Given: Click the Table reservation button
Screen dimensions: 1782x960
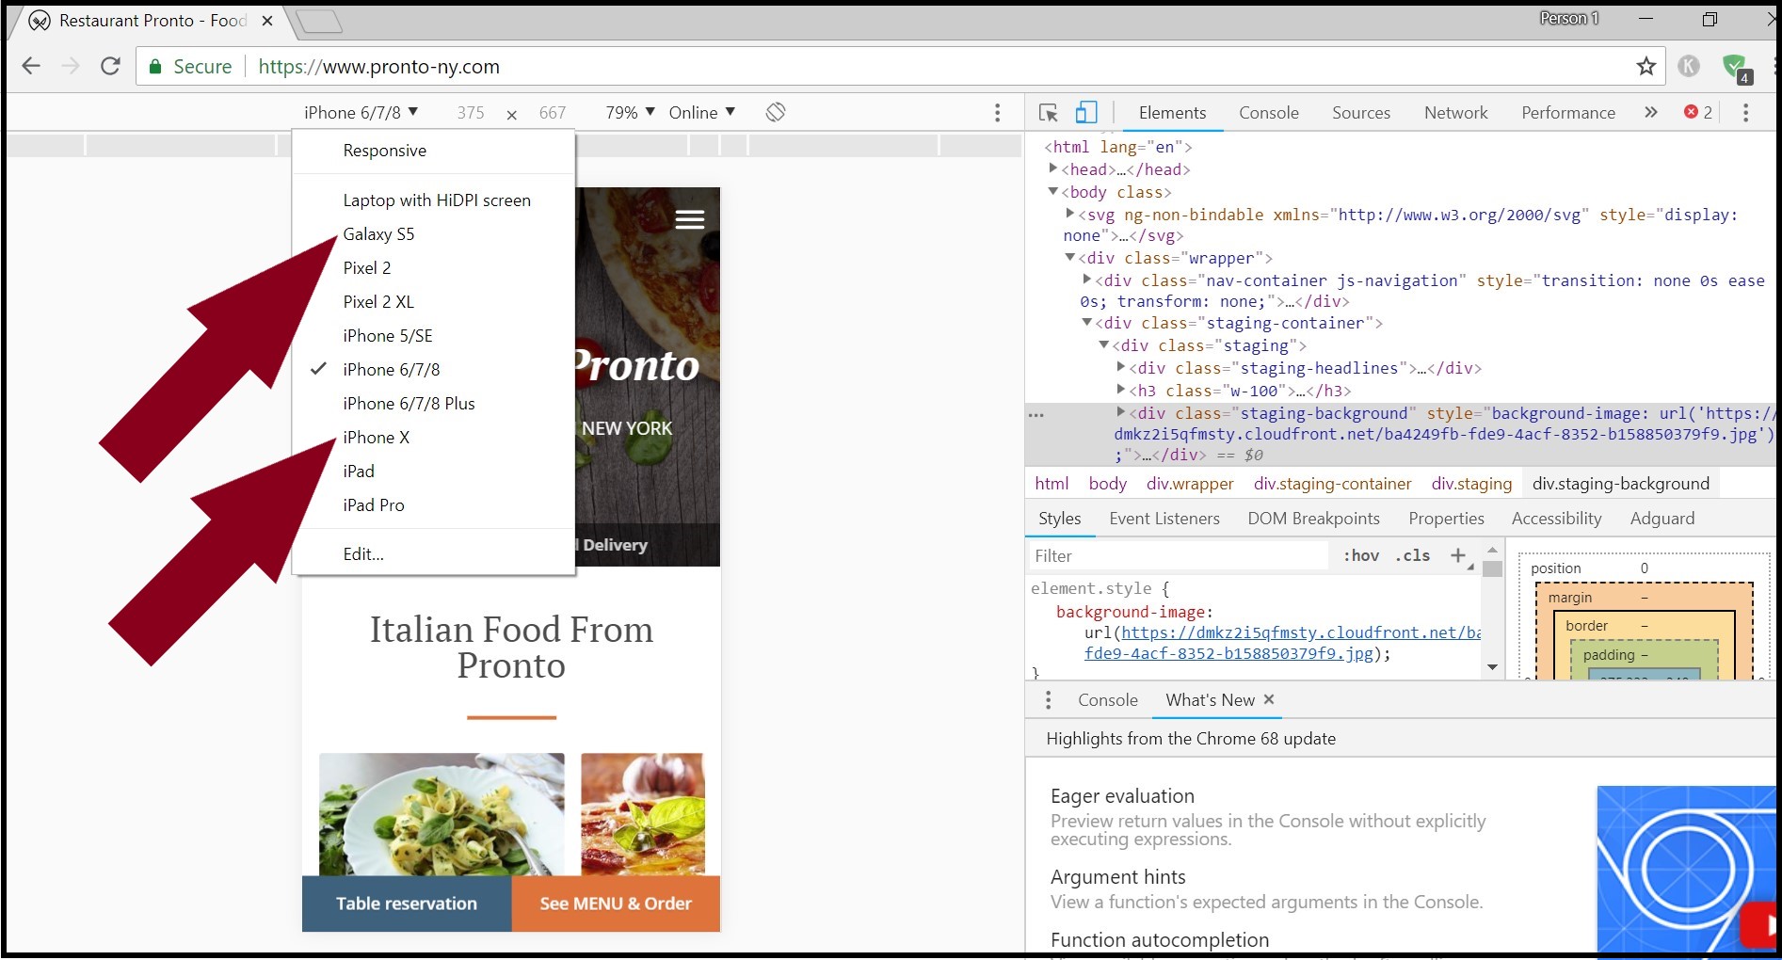Looking at the screenshot, I should pyautogui.click(x=407, y=904).
